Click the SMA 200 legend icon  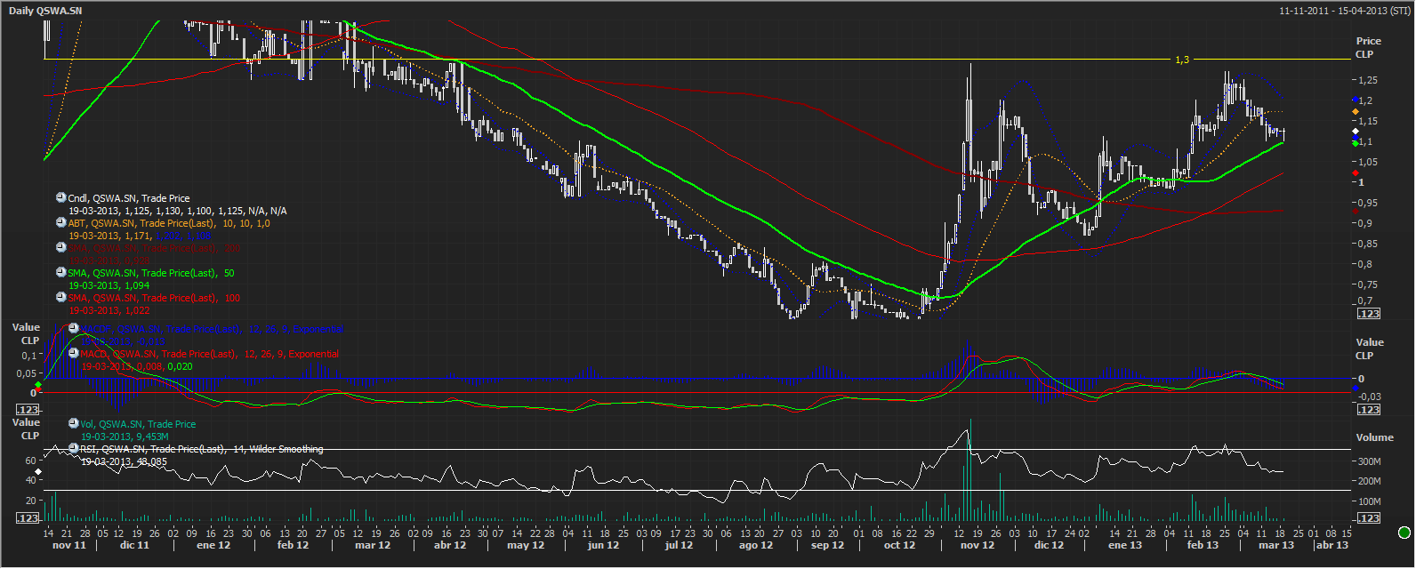click(x=61, y=248)
